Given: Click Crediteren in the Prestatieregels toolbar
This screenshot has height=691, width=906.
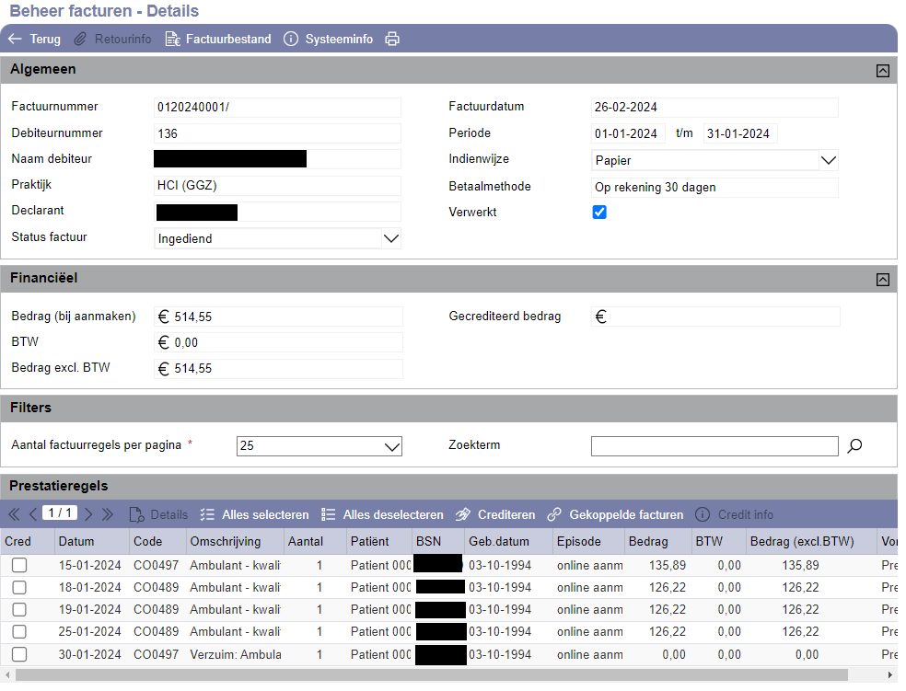Looking at the screenshot, I should (x=495, y=514).
